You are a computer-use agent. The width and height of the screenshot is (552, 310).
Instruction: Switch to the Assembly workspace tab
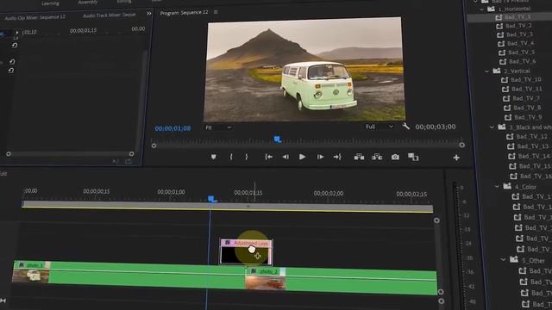click(x=87, y=2)
